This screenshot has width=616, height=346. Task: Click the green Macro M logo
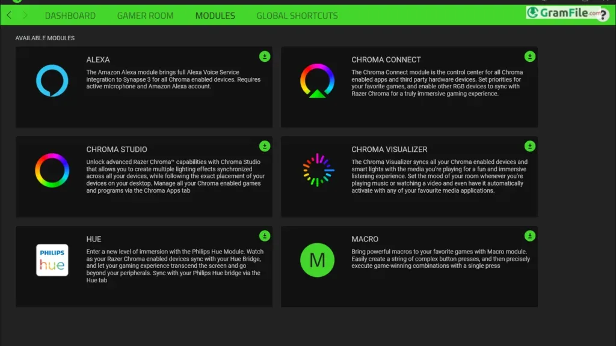tap(317, 259)
